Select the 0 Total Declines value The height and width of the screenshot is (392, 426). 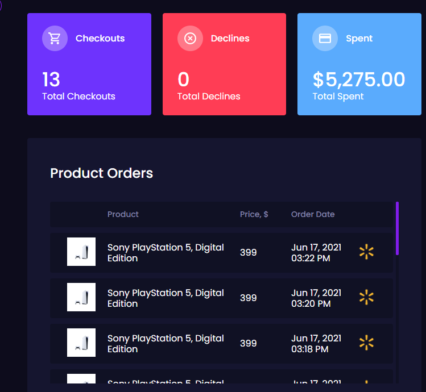183,80
